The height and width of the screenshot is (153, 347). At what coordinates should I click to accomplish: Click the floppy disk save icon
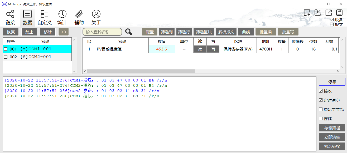coord(339,13)
